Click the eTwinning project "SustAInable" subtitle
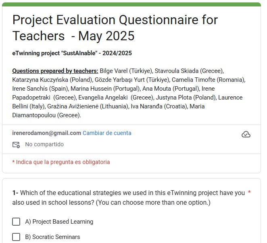This screenshot has height=243, width=267. (x=72, y=53)
